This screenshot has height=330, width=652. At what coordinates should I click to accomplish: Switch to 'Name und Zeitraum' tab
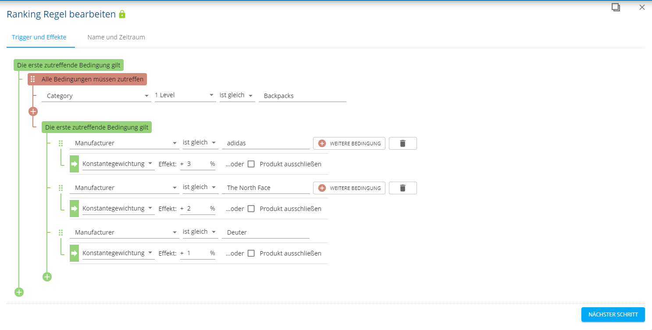(116, 37)
